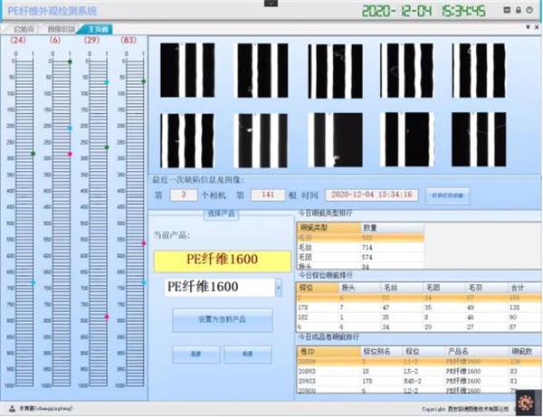Image resolution: width=543 pixels, height=417 pixels.
Task: Click the 卷ID column header
Action: (329, 352)
